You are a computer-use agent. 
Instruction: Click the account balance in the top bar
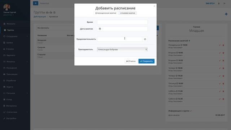click(210, 3)
